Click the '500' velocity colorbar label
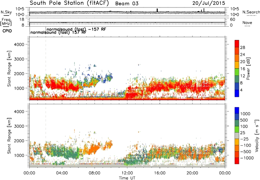 click(244, 120)
